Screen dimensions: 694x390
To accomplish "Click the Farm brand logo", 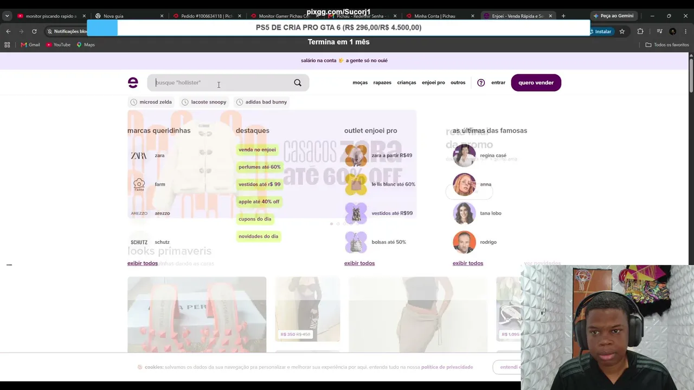I will pos(139,184).
